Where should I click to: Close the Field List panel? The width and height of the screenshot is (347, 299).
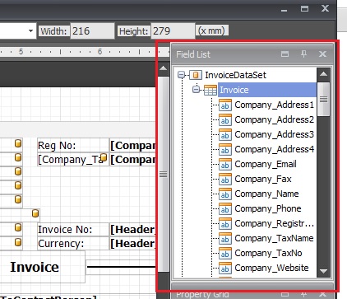pos(322,54)
